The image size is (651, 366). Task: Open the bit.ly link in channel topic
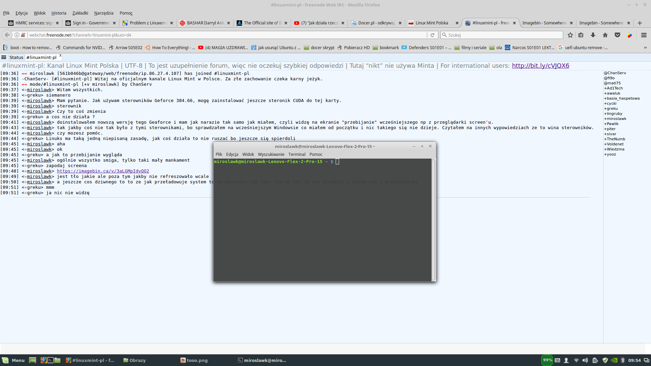540,66
